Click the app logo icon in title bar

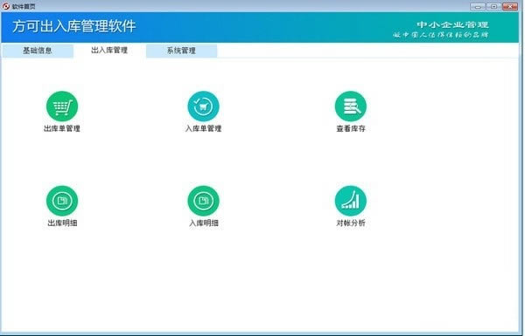coord(6,6)
